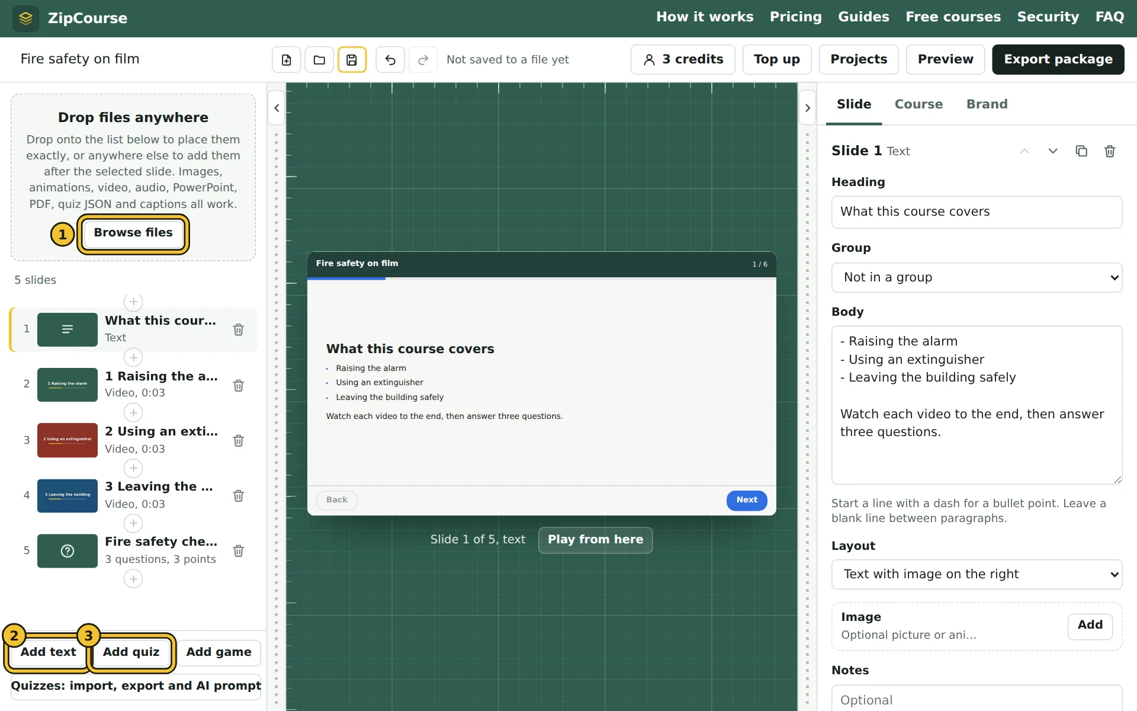Open 'Quizzes: import, export and AI prompt'
This screenshot has height=711, width=1137.
[136, 686]
